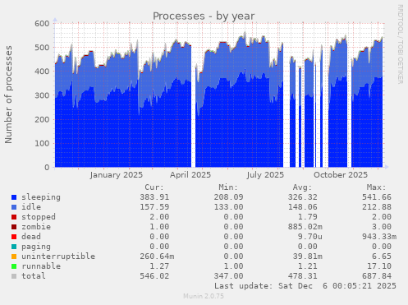The image size is (408, 305).
Task: Click the idle legend color swatch
Action: pos(14,207)
